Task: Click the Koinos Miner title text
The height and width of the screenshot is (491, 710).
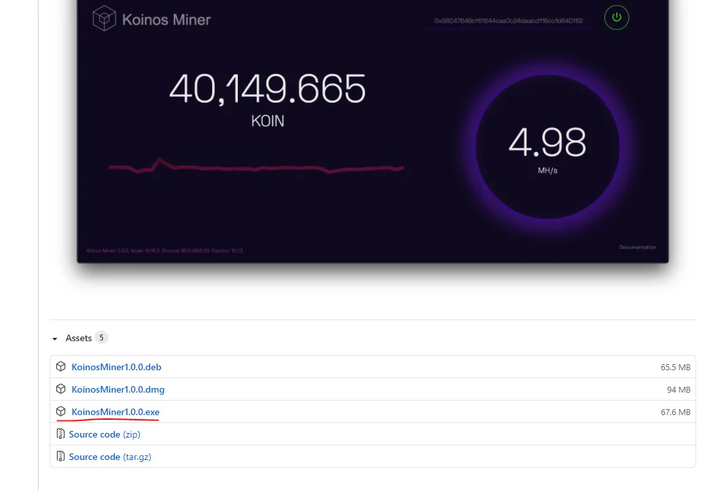Action: [x=166, y=20]
